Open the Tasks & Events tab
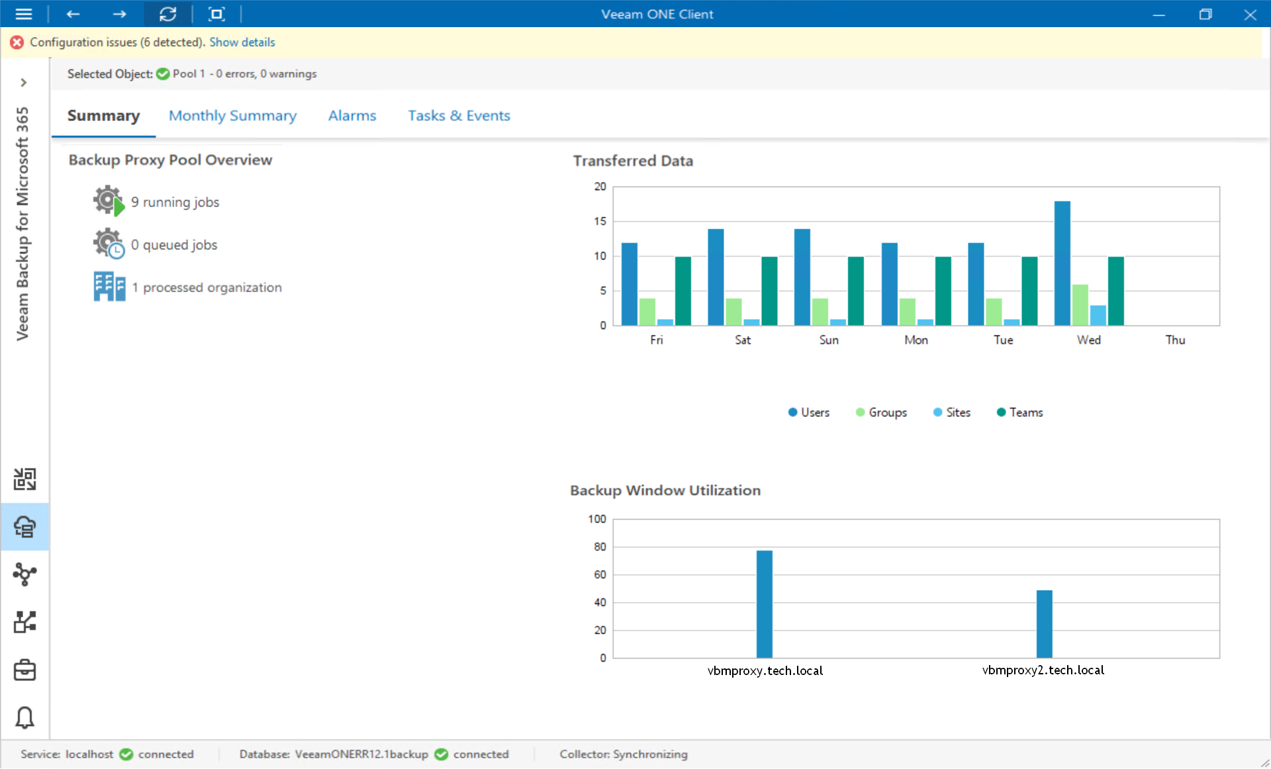Screen dimensions: 1271x769 (459, 116)
